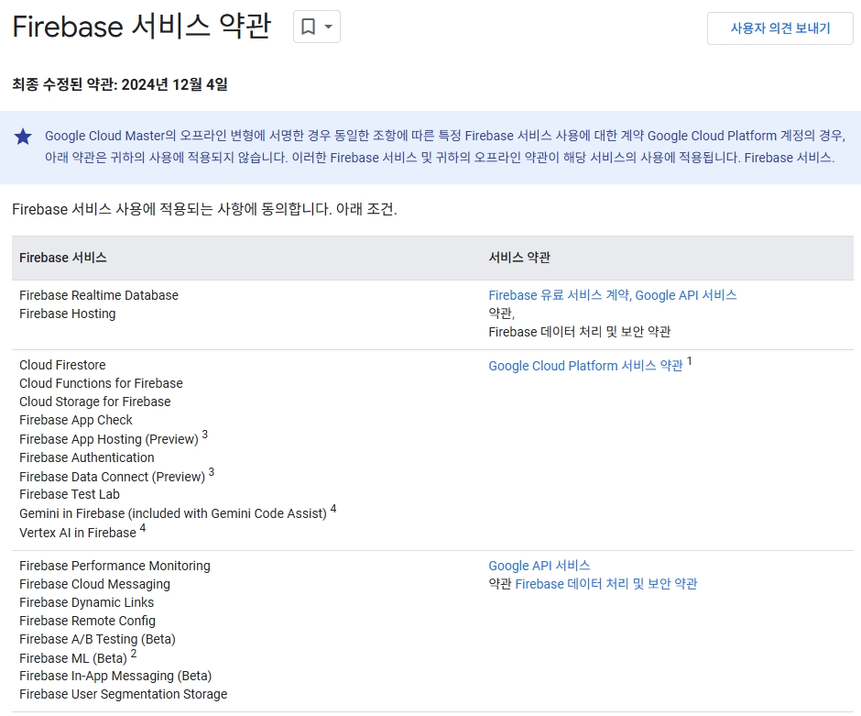
Task: Open the blue Firebase 데이터 처리 및 보안 약관 link
Action: point(606,584)
